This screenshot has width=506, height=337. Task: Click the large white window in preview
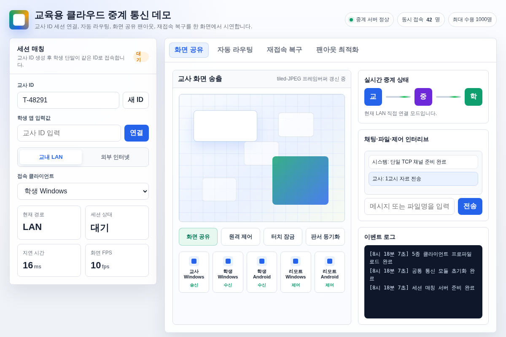coord(225,126)
